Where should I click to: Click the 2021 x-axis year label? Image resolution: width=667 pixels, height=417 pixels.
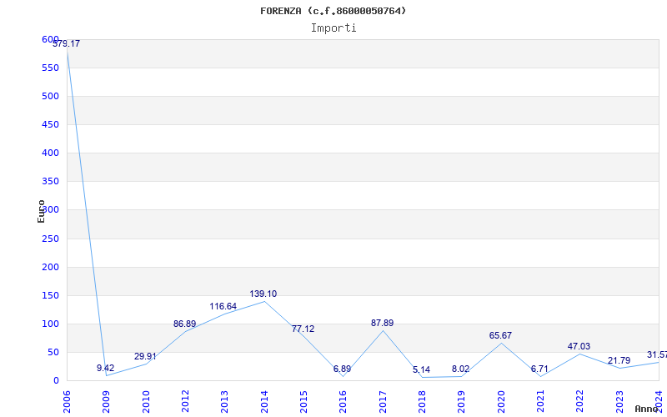click(540, 402)
